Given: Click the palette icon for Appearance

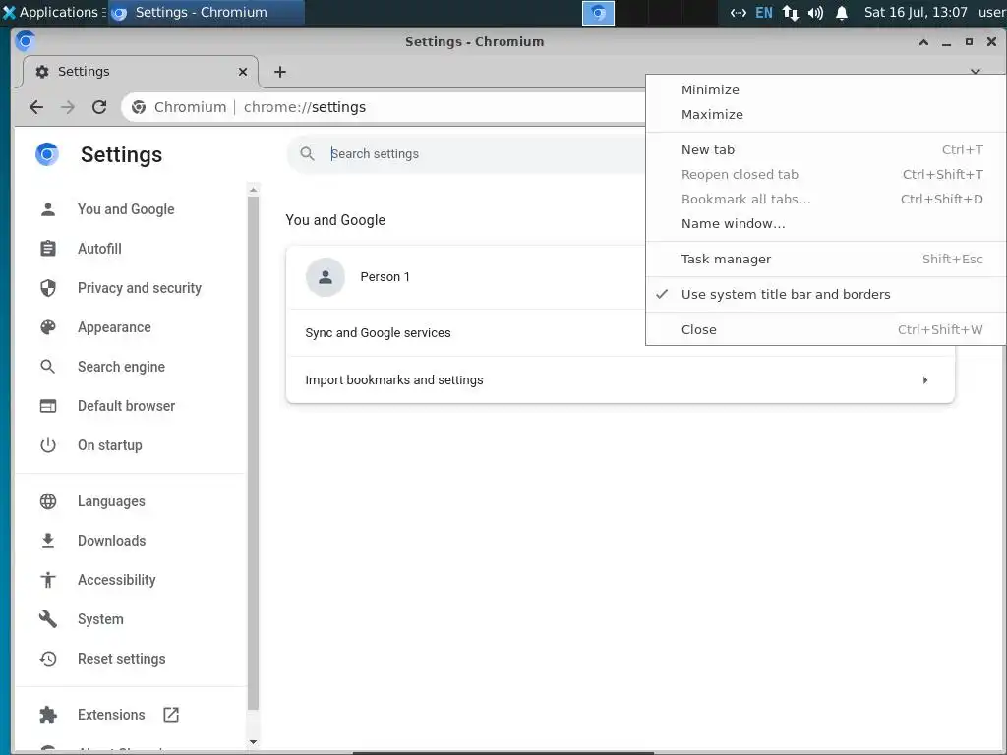Looking at the screenshot, I should click(48, 327).
